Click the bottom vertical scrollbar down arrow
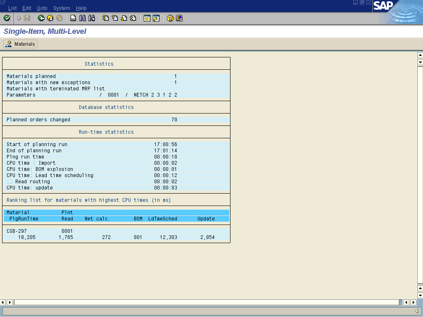The height and width of the screenshot is (317, 423). 420,295
